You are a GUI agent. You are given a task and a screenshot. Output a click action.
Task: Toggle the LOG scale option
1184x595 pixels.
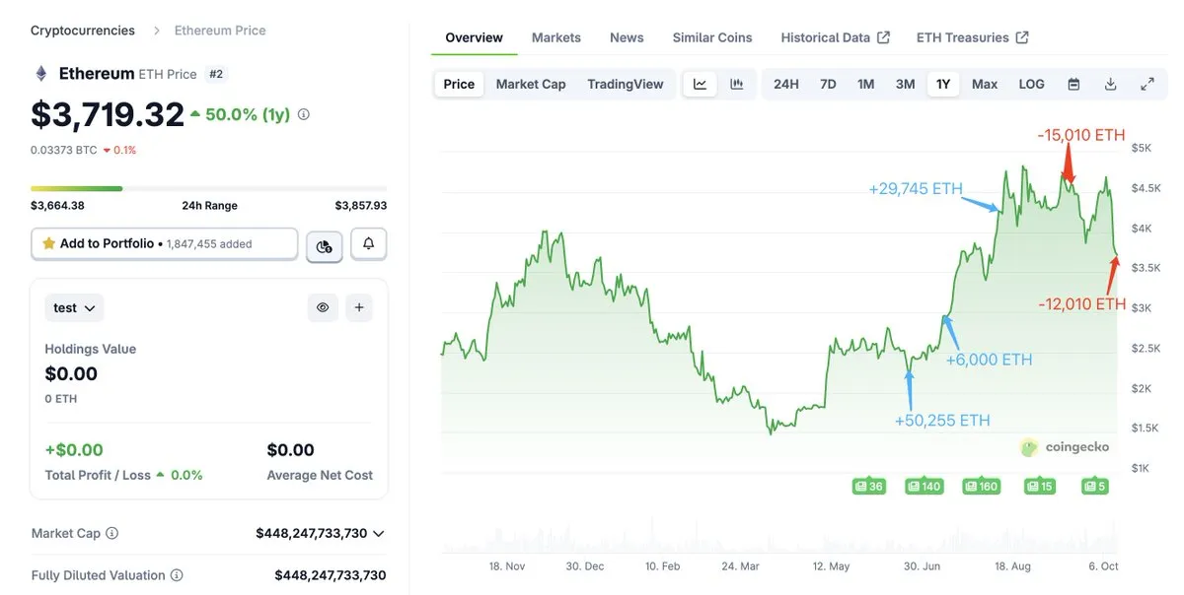[1031, 84]
